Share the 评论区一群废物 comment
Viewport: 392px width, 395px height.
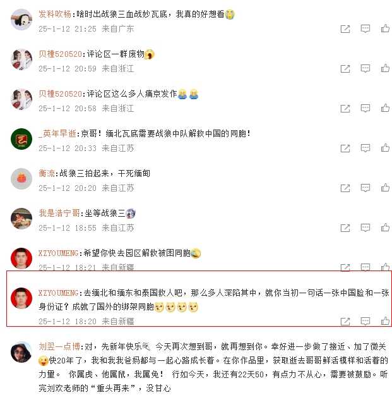point(345,68)
